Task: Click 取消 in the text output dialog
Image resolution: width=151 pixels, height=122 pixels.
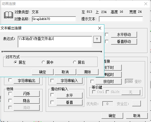Action: tap(65, 72)
